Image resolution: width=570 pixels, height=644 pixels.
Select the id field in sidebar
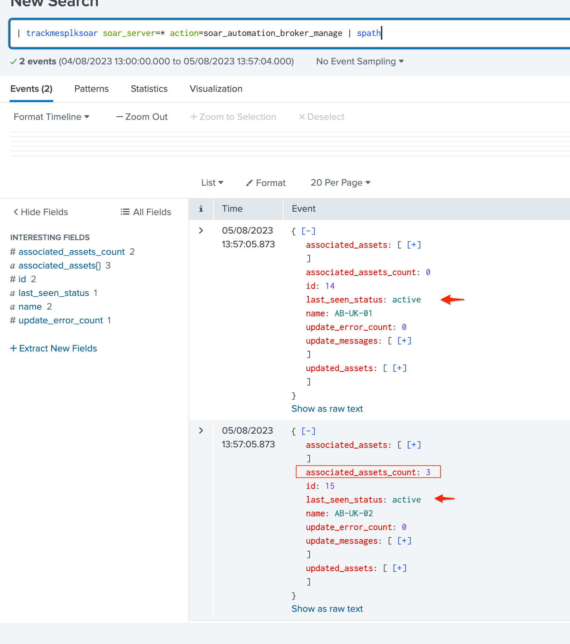22,279
